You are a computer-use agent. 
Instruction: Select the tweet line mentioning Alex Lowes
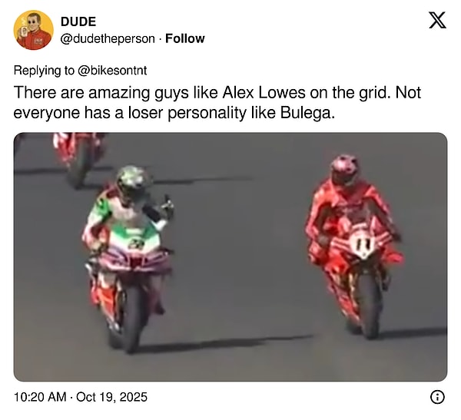pos(217,93)
